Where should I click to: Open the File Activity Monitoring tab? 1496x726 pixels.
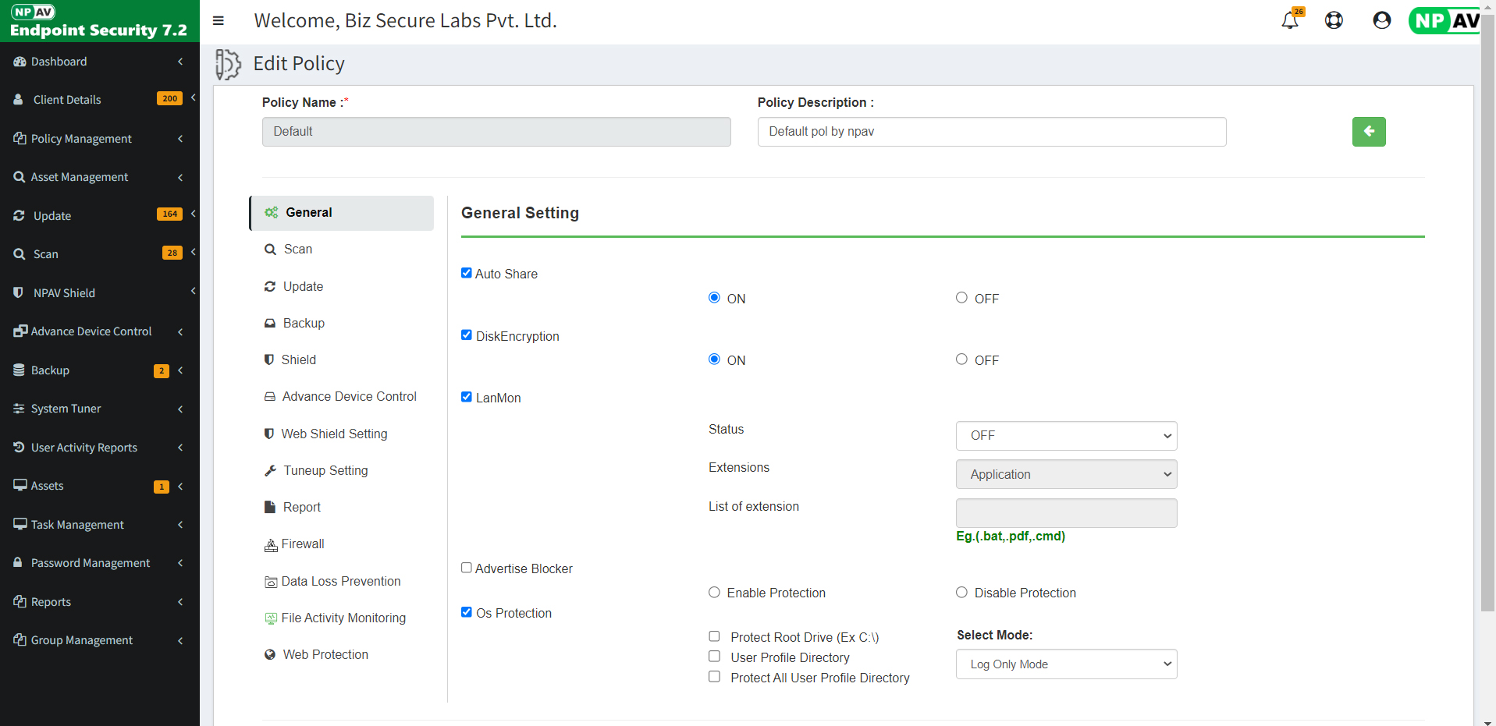(x=343, y=618)
